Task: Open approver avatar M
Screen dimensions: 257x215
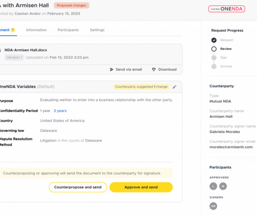Action: [x=223, y=186]
